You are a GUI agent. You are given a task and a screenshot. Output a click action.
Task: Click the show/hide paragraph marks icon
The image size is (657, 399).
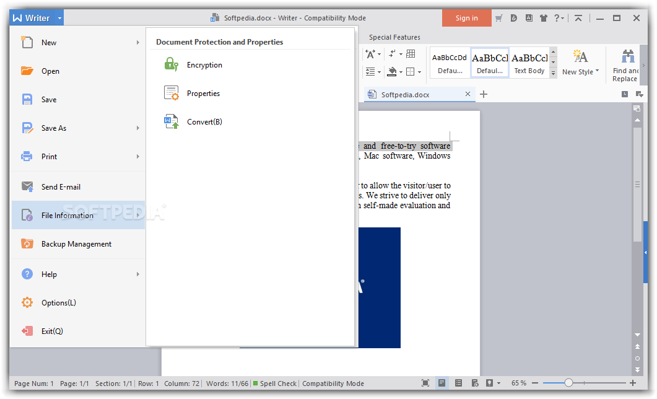(392, 54)
